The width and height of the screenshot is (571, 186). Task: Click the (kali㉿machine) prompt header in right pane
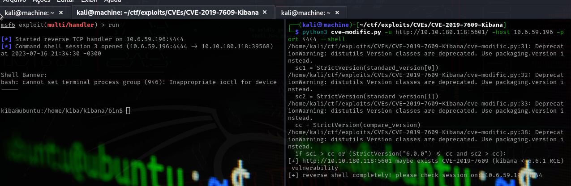pos(327,24)
